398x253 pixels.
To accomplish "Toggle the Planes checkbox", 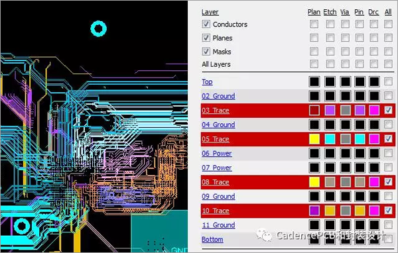I will pos(206,38).
